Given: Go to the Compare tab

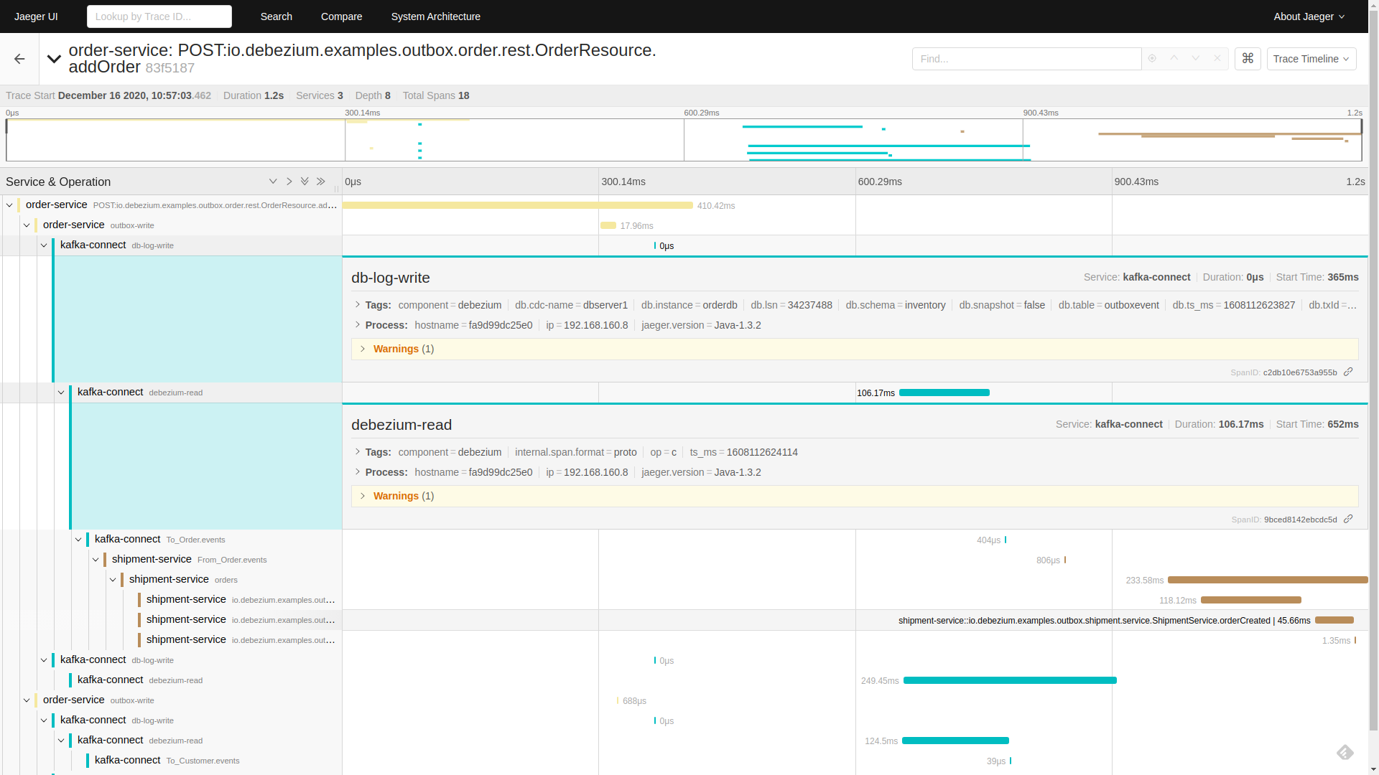Looking at the screenshot, I should (x=341, y=17).
